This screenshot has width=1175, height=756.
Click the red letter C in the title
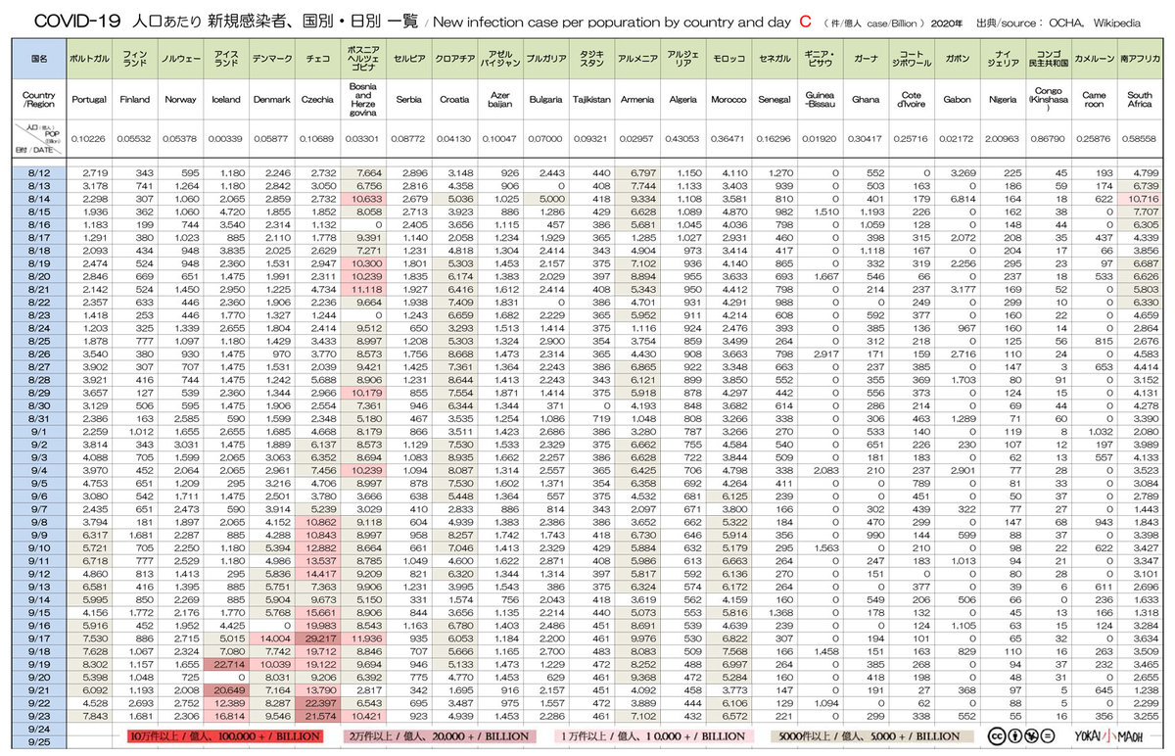pos(805,20)
